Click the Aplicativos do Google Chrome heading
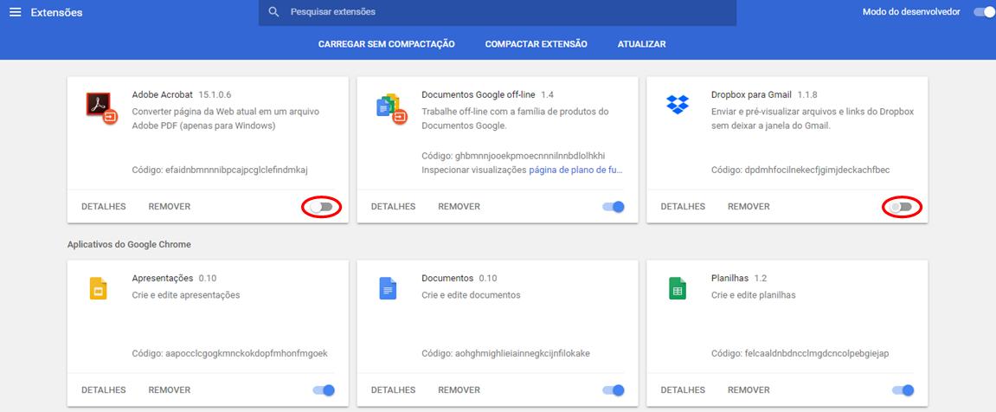Viewport: 996px width, 412px height. (129, 244)
